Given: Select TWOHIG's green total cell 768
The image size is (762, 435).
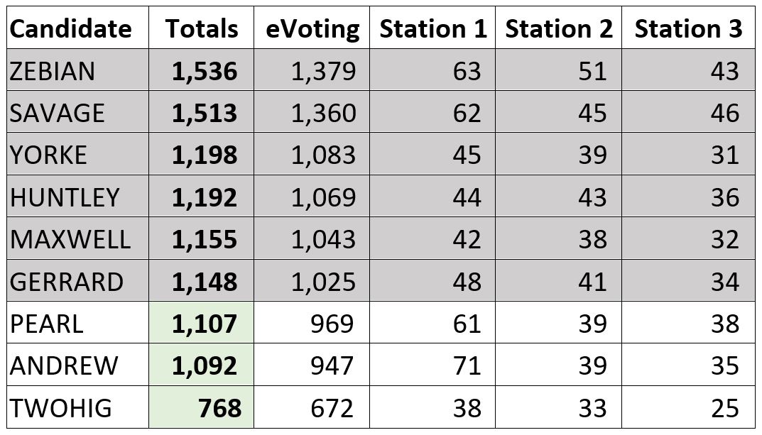Looking at the screenshot, I should (201, 407).
